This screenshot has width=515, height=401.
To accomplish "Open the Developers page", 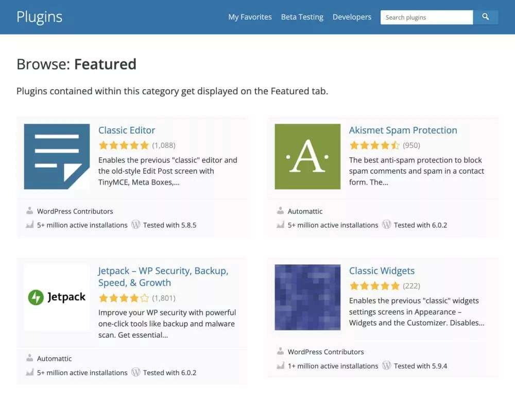I will point(352,17).
